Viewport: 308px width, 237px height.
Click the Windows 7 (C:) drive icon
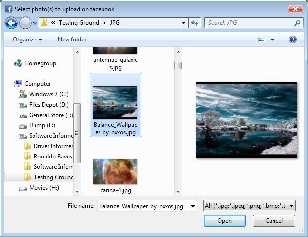(x=22, y=94)
